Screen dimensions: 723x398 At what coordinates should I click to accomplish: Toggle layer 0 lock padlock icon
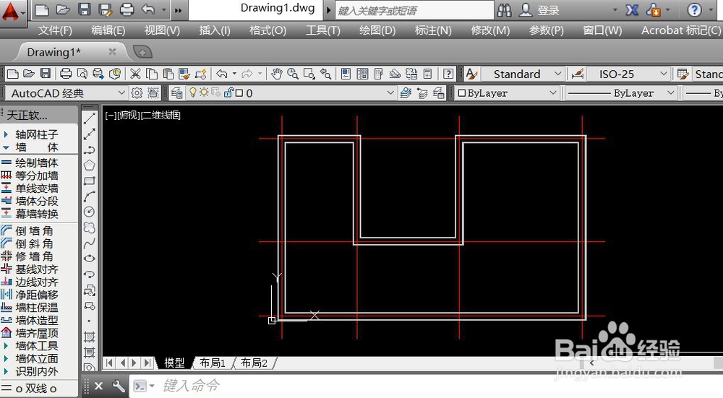pyautogui.click(x=228, y=92)
